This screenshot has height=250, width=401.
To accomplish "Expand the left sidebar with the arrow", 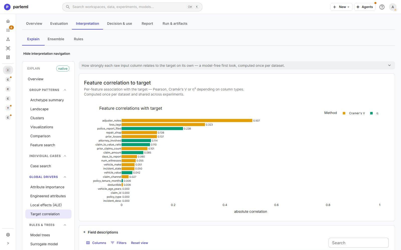I will point(8,243).
